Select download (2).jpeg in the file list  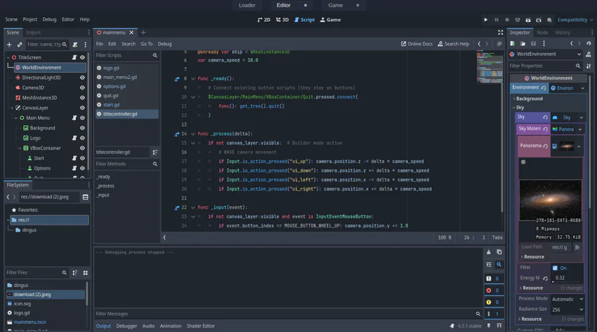click(x=46, y=294)
